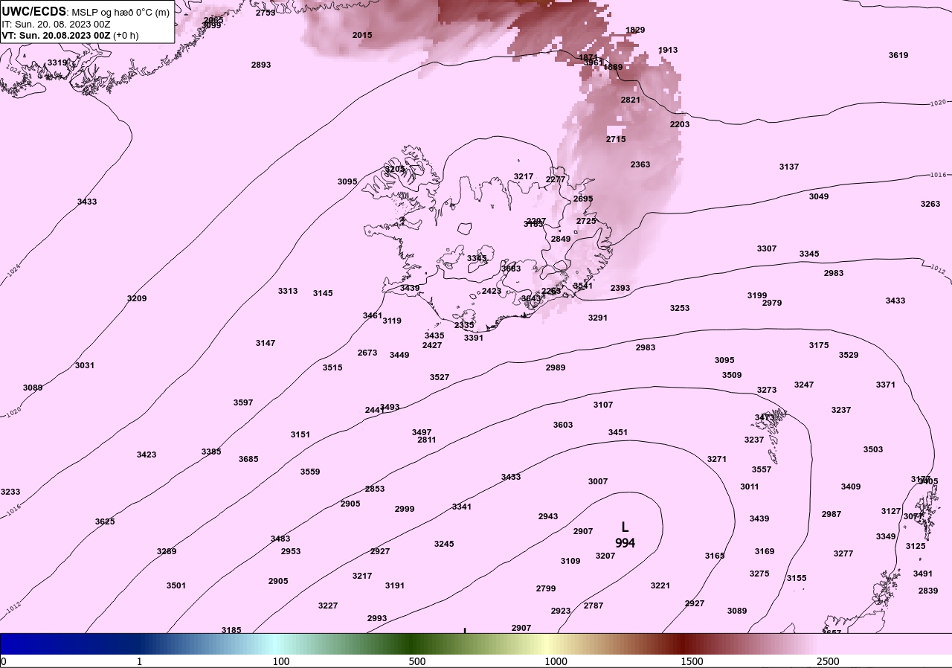Click the freezing level value 3313
The image size is (952, 668).
288,291
